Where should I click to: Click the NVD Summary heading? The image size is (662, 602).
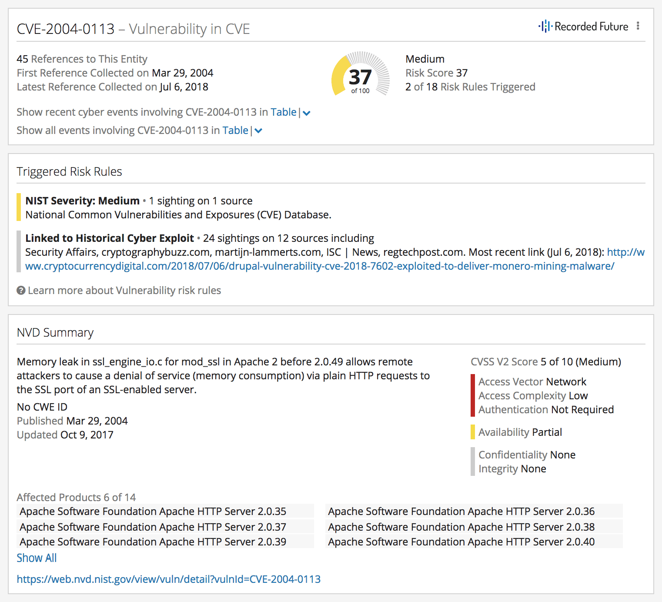click(55, 332)
